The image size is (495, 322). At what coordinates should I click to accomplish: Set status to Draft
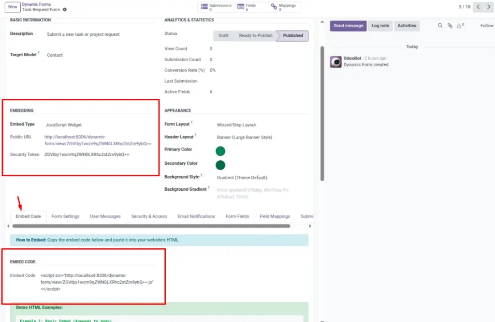(x=223, y=36)
